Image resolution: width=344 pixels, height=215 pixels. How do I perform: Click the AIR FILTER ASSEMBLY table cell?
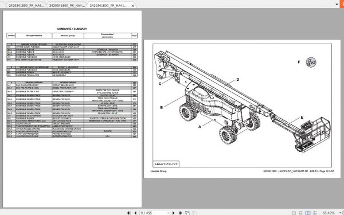pos(68,92)
